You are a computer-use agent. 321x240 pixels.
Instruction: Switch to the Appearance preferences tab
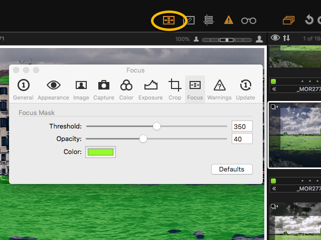point(54,89)
